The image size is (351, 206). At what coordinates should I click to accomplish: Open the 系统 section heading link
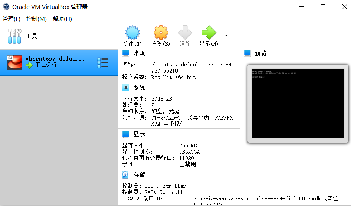coord(139,87)
